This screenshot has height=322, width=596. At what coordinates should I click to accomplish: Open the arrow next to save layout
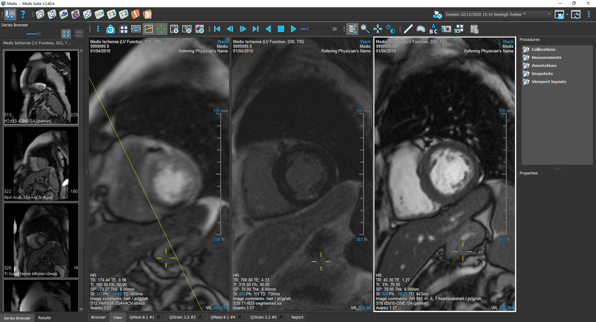pyautogui.click(x=567, y=14)
